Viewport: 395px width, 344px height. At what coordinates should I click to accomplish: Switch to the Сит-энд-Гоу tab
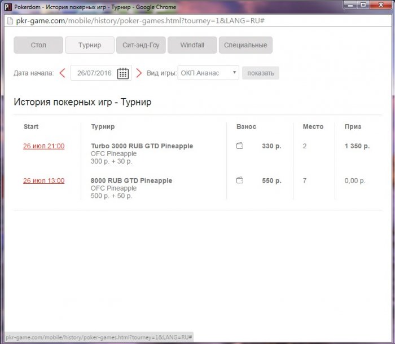point(141,45)
